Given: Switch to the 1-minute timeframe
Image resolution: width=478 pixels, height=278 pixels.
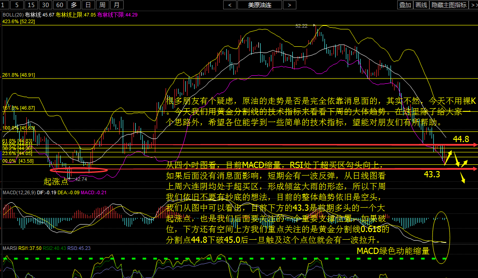Looking at the screenshot, I should 4,5.
